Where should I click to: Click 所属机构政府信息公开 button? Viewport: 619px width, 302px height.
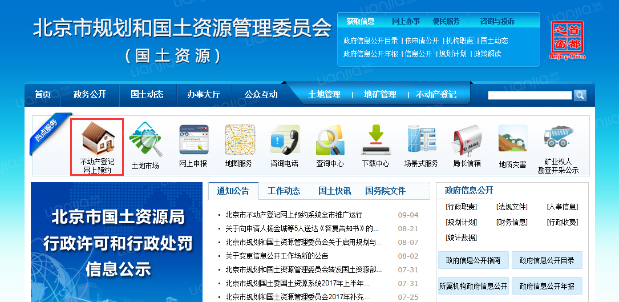(x=474, y=286)
